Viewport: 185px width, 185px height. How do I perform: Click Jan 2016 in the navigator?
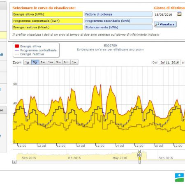74,158
